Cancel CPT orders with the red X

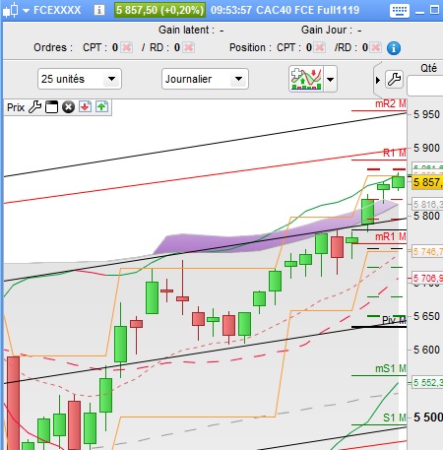click(127, 47)
